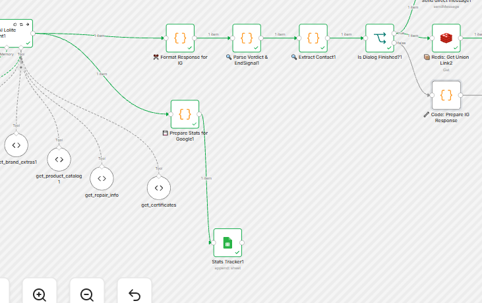482x303 pixels.
Task: Click the loop-arrows retry icon on agent node
Action: 21,24
